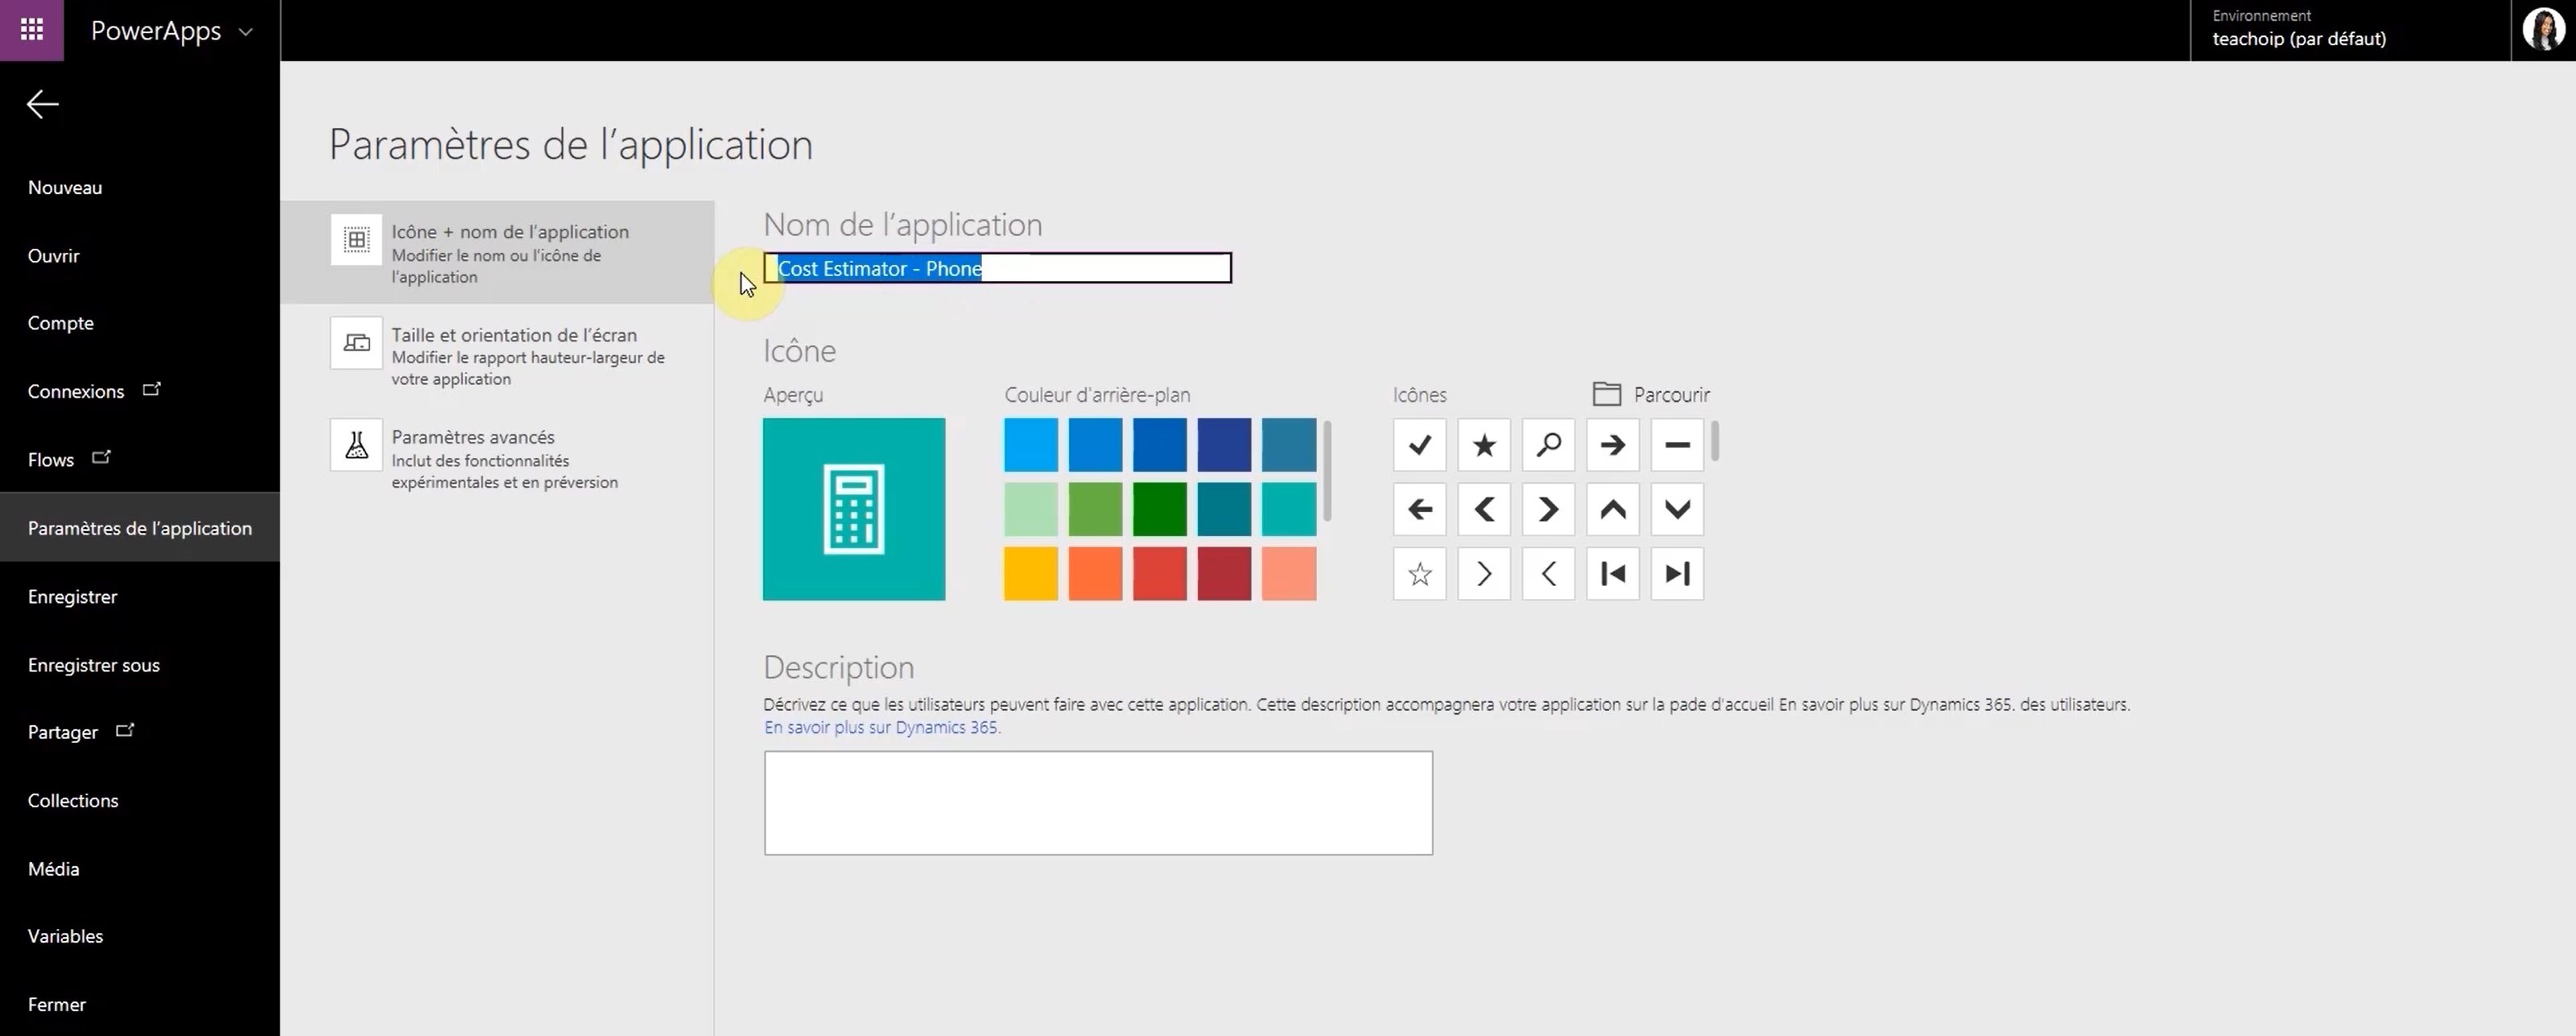Click the color palette scrollbar

pyautogui.click(x=1327, y=470)
